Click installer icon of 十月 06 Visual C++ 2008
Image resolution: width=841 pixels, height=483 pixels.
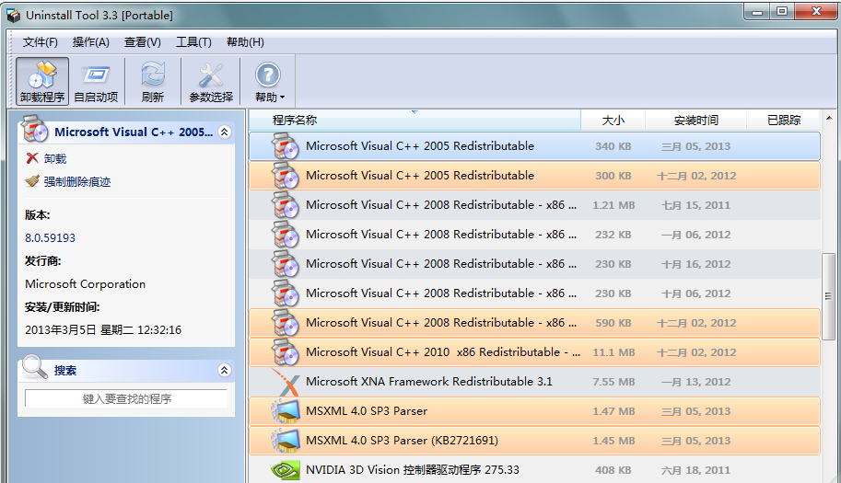point(285,293)
